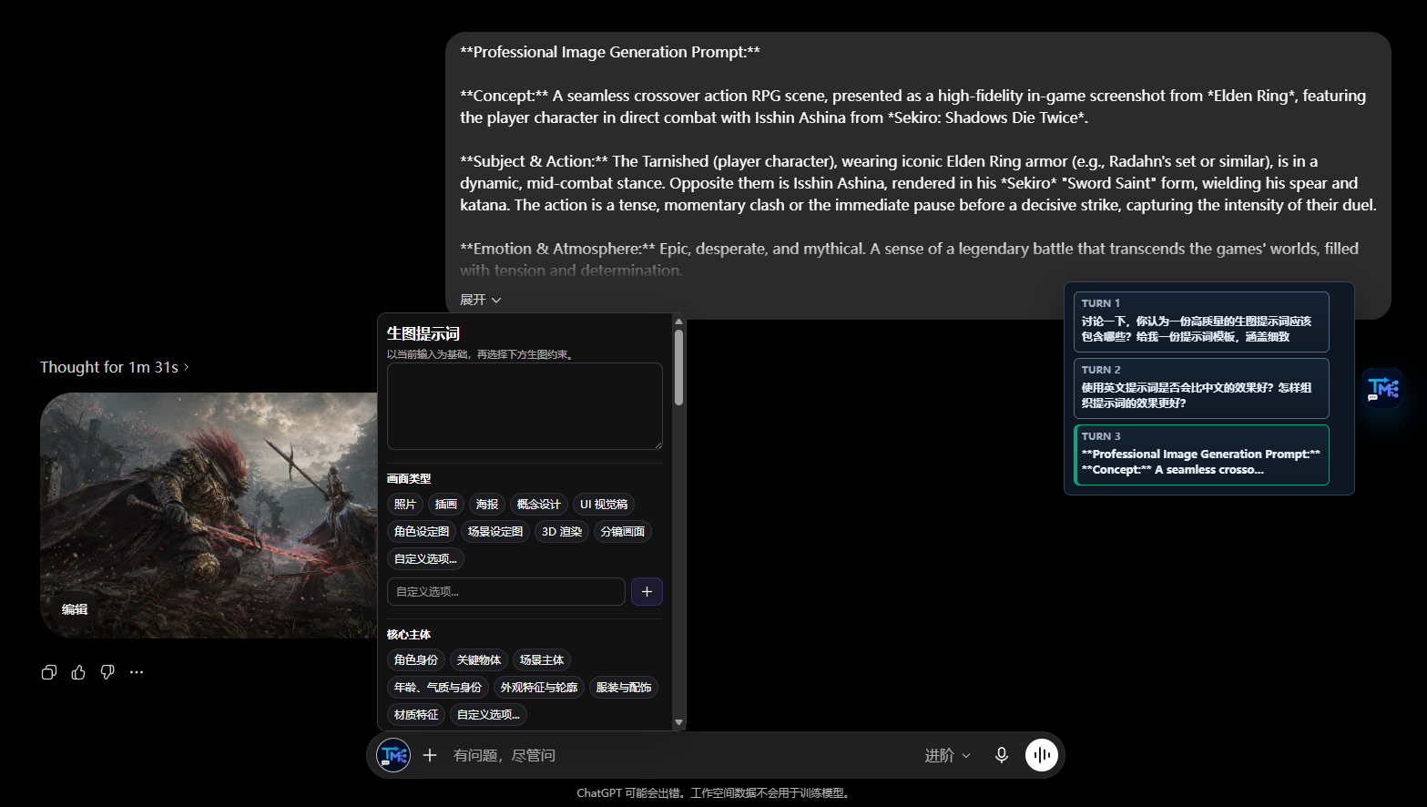The image size is (1427, 807).
Task: Select the 关键物体 subject chip
Action: (x=479, y=660)
